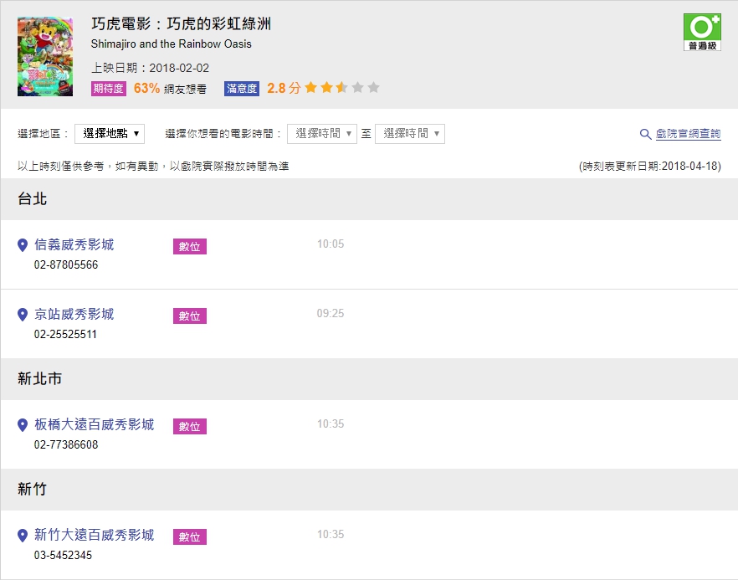Screen dimensions: 738x580
Task: Click the 63% 網友想看 expectation score
Action: [170, 89]
